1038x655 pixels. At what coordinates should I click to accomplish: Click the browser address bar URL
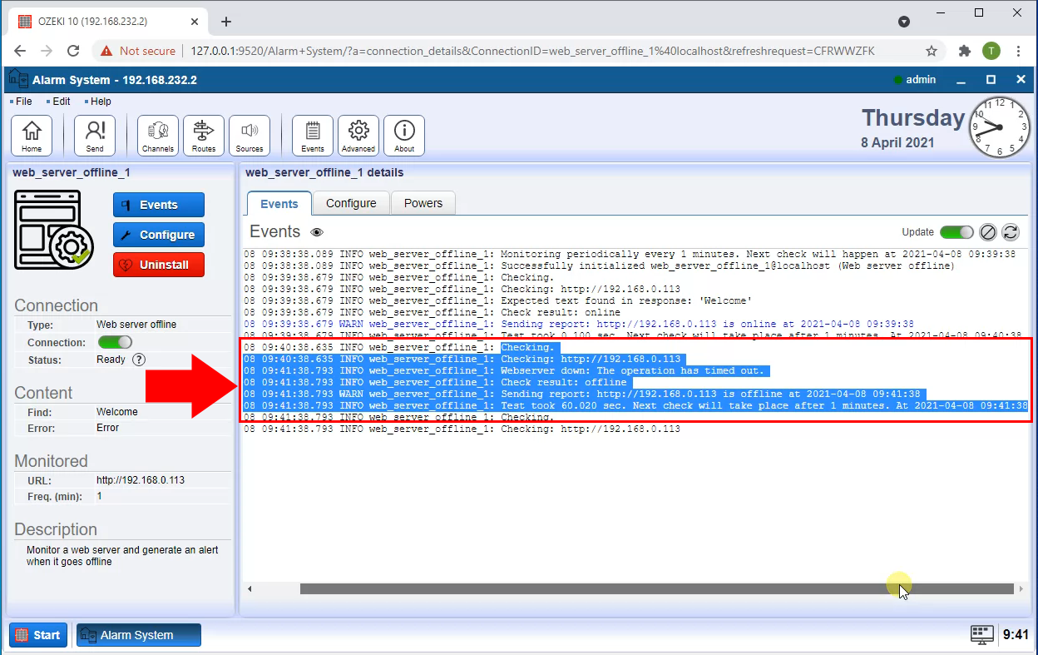pyautogui.click(x=532, y=51)
